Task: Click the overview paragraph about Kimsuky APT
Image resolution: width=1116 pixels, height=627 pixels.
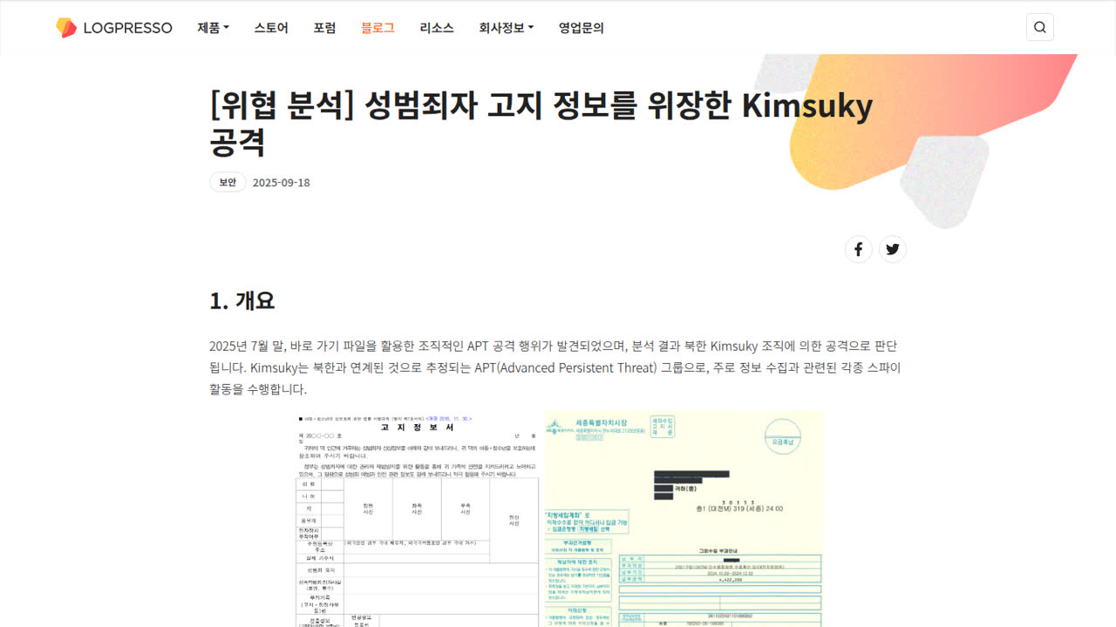Action: pyautogui.click(x=555, y=367)
